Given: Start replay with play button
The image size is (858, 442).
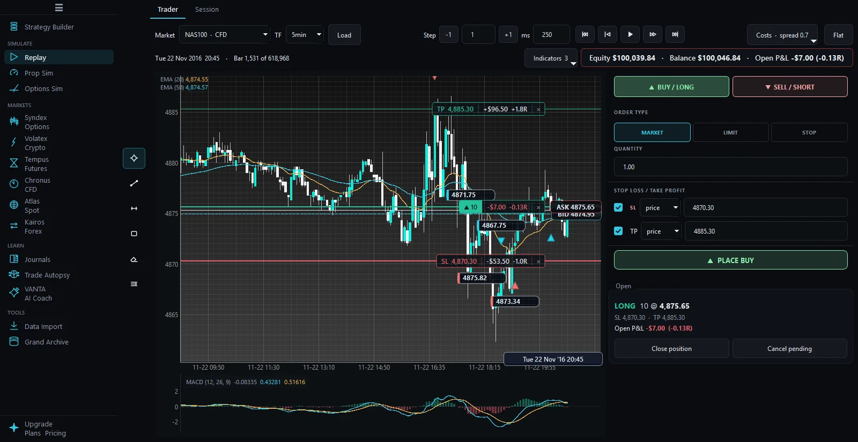Looking at the screenshot, I should coord(630,34).
